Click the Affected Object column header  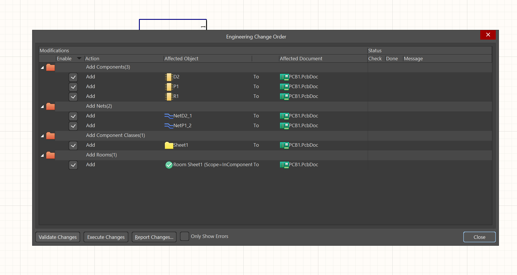click(x=208, y=59)
